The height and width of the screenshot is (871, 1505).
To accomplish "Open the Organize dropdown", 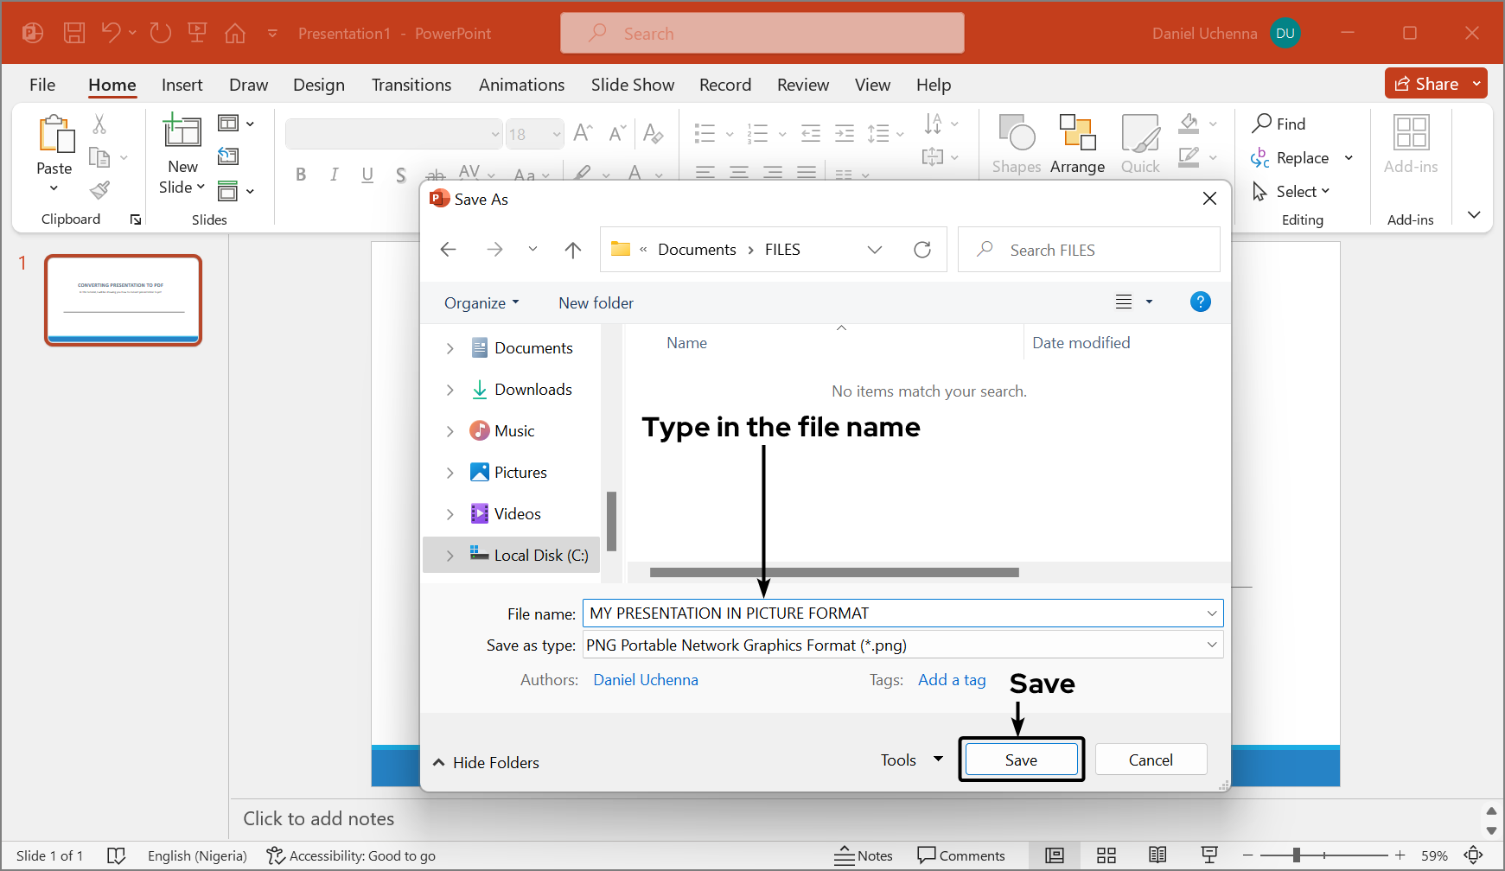I will tap(481, 302).
